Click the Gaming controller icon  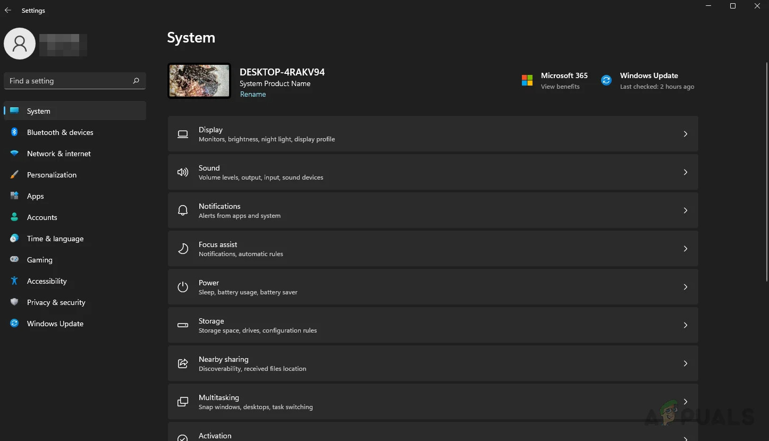(x=14, y=259)
